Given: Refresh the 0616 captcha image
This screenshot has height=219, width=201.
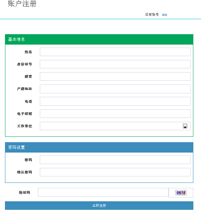Looking at the screenshot, I should (181, 193).
